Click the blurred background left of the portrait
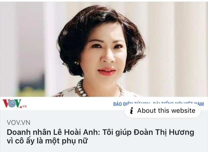The width and height of the screenshot is (208, 152). (27, 49)
